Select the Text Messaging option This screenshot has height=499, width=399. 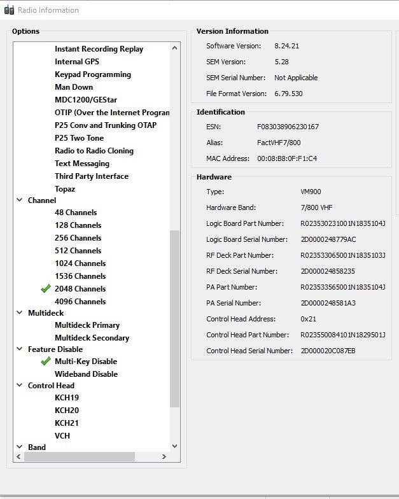click(82, 163)
